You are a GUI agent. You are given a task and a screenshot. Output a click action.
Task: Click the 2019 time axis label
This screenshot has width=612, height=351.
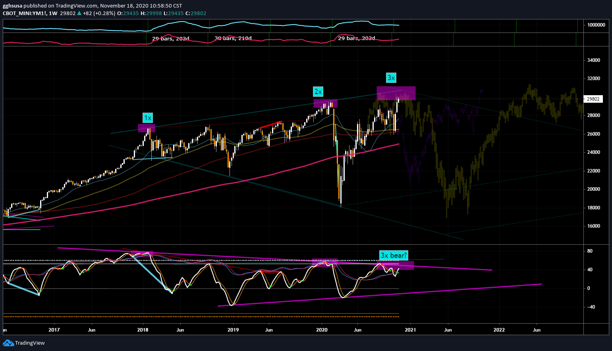[233, 330]
